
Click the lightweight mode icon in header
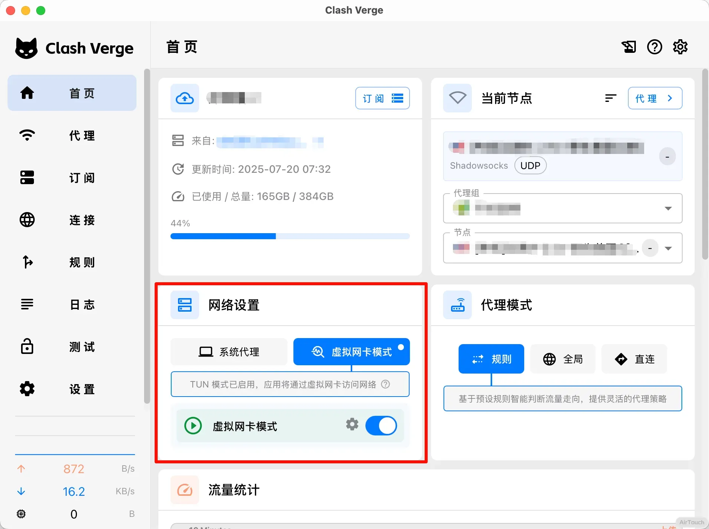click(629, 47)
